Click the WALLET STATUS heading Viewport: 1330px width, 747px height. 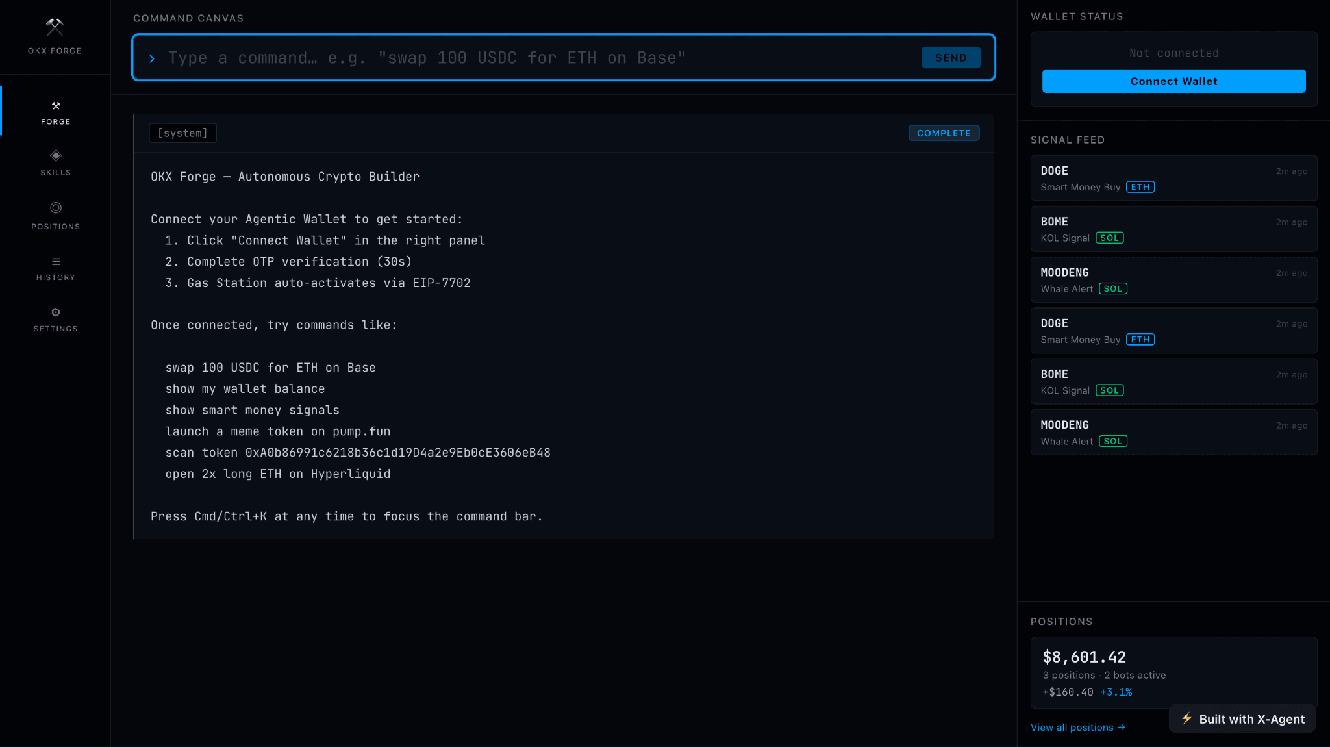(x=1077, y=17)
